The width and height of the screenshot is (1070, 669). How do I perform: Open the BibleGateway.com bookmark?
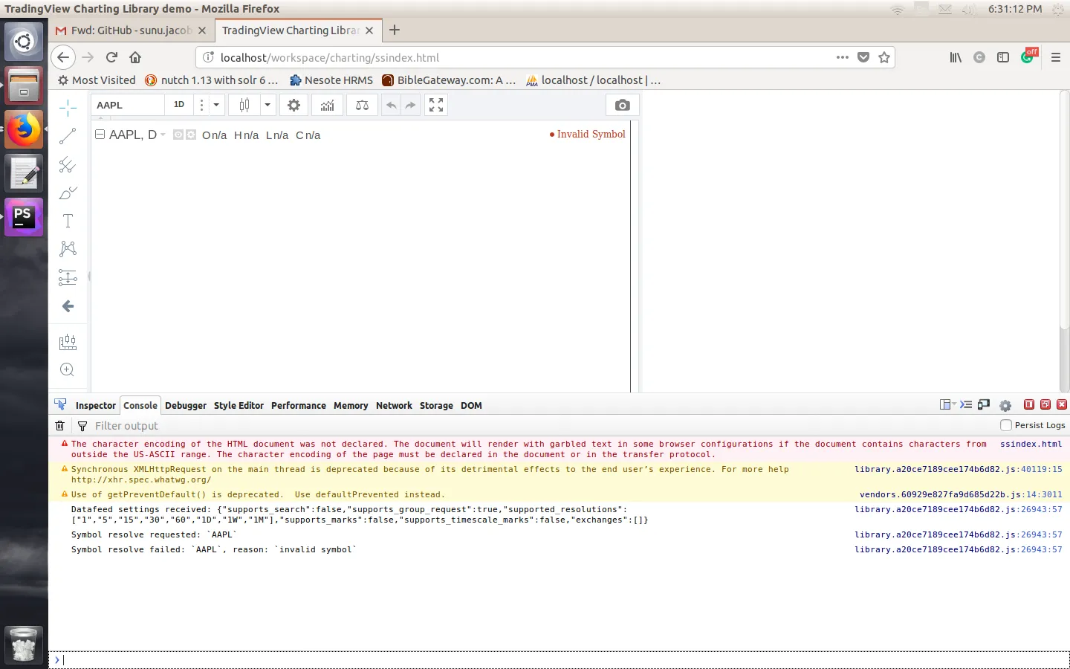tap(449, 80)
